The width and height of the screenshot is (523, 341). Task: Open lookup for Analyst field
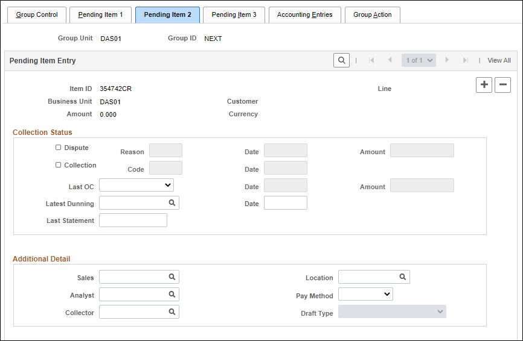(172, 294)
